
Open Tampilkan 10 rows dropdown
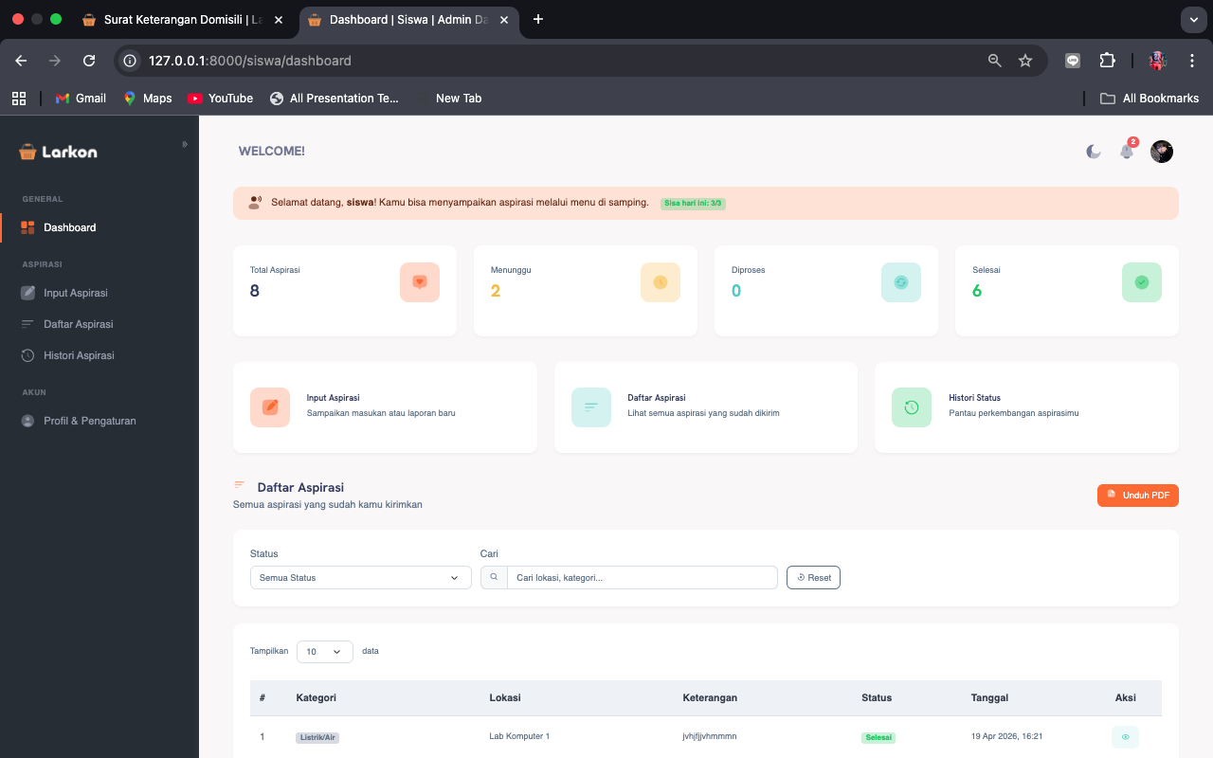coord(325,652)
